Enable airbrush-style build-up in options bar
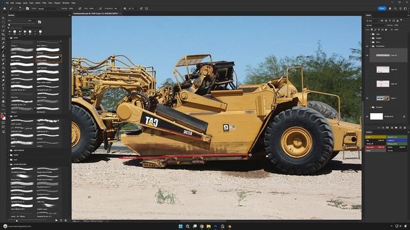The height and width of the screenshot is (230, 410). [100, 8]
